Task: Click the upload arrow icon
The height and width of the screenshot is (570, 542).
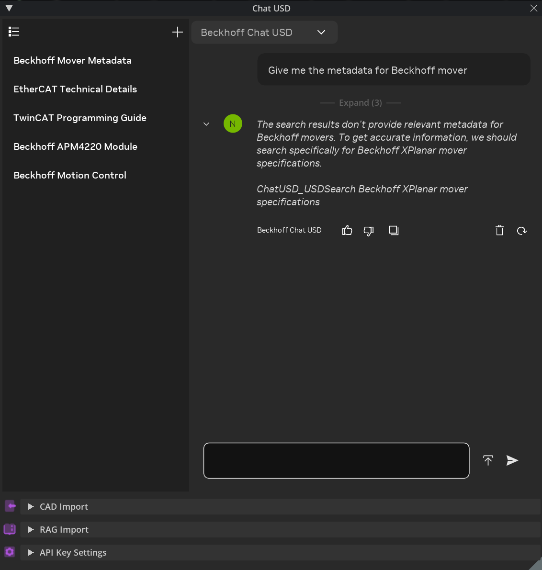Action: click(488, 460)
